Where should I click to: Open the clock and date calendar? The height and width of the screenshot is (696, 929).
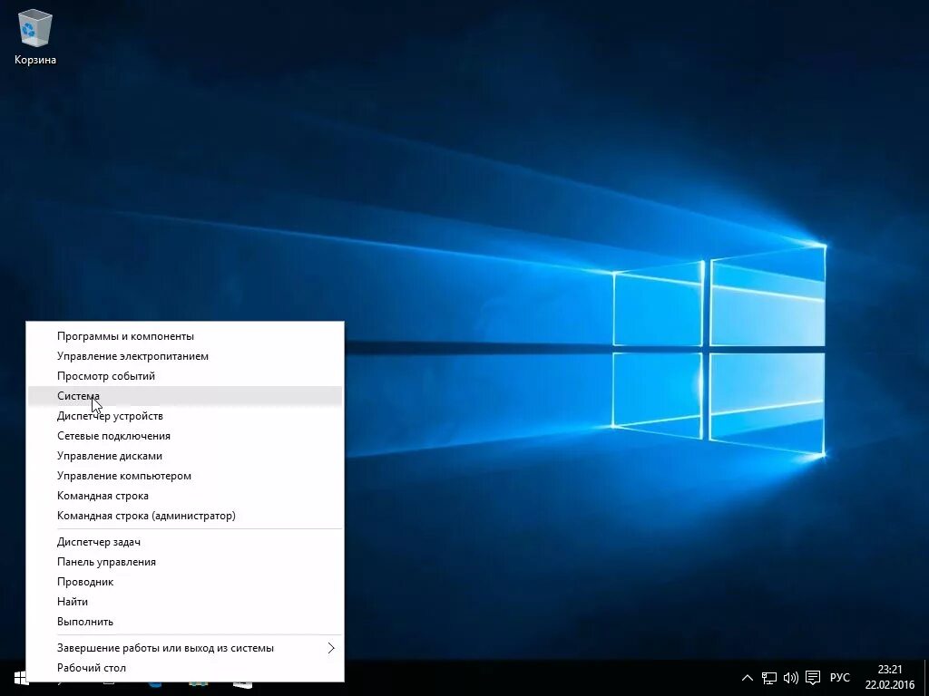click(889, 678)
